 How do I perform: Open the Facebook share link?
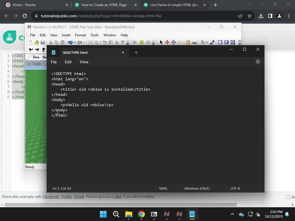click(51, 197)
